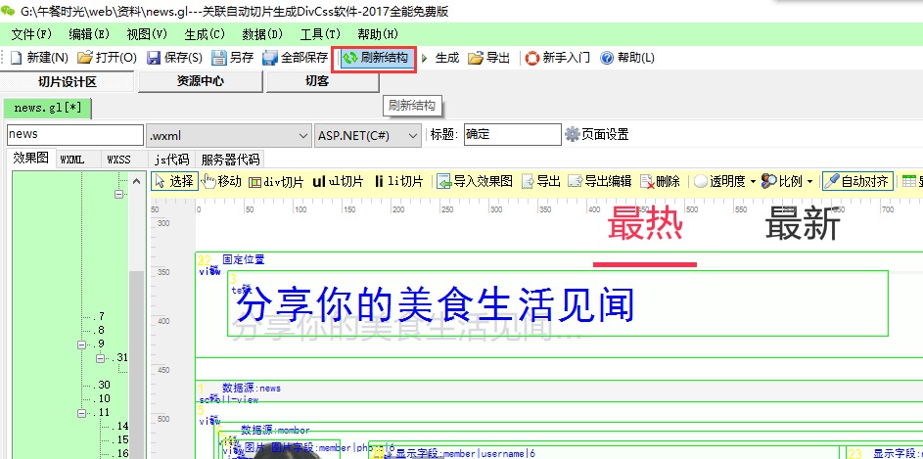Select tree item .15

[x=120, y=439]
